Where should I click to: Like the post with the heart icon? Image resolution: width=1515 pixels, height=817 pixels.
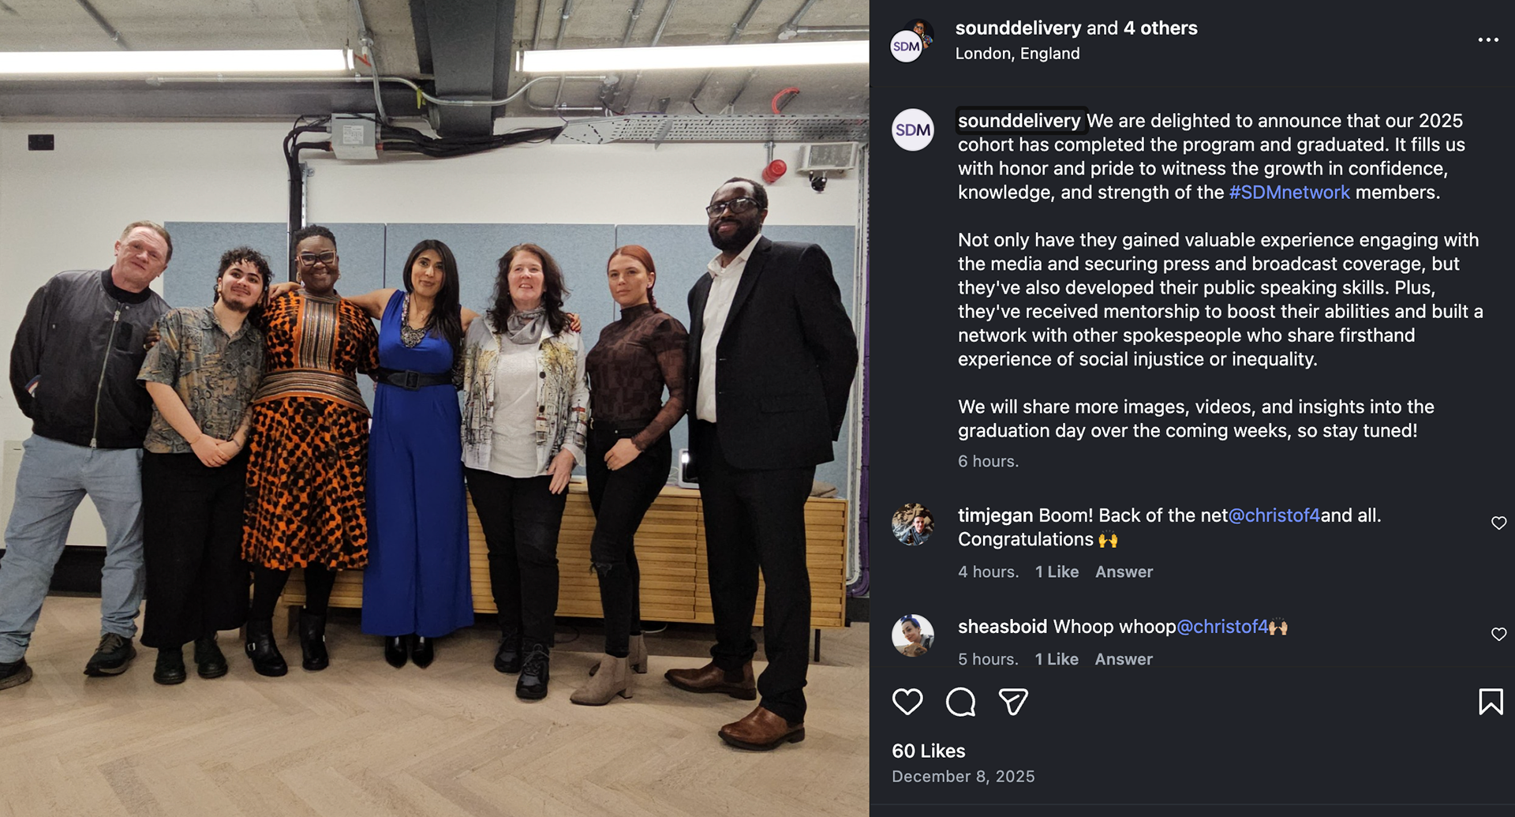tap(907, 701)
